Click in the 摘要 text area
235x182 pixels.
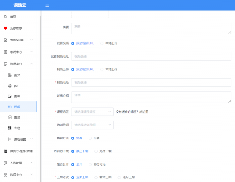tap(151, 29)
